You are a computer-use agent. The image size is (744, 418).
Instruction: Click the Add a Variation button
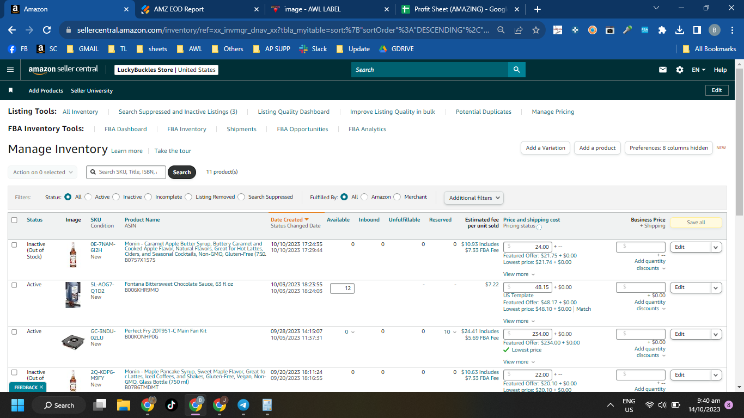coord(546,148)
